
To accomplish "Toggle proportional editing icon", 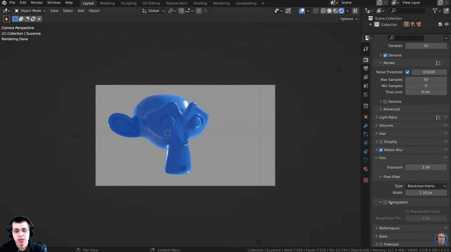I will (199, 11).
